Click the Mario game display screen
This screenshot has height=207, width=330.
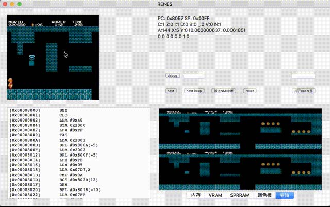pos(53,59)
